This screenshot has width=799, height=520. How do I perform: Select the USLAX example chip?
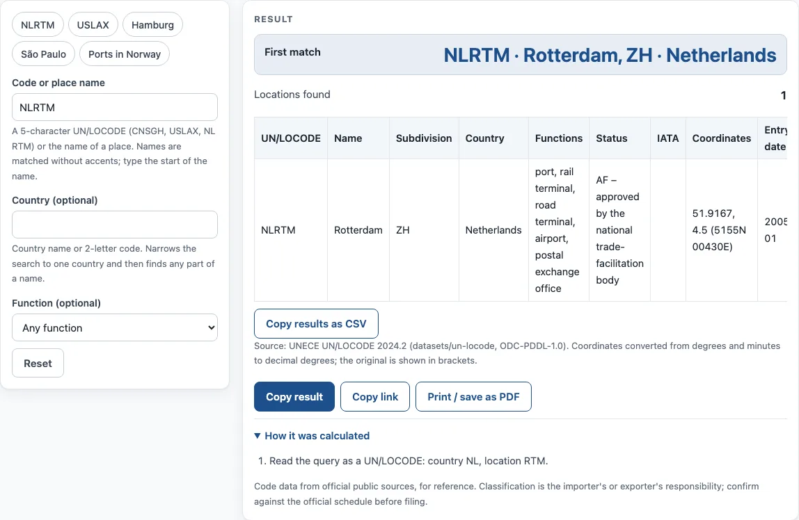93,25
